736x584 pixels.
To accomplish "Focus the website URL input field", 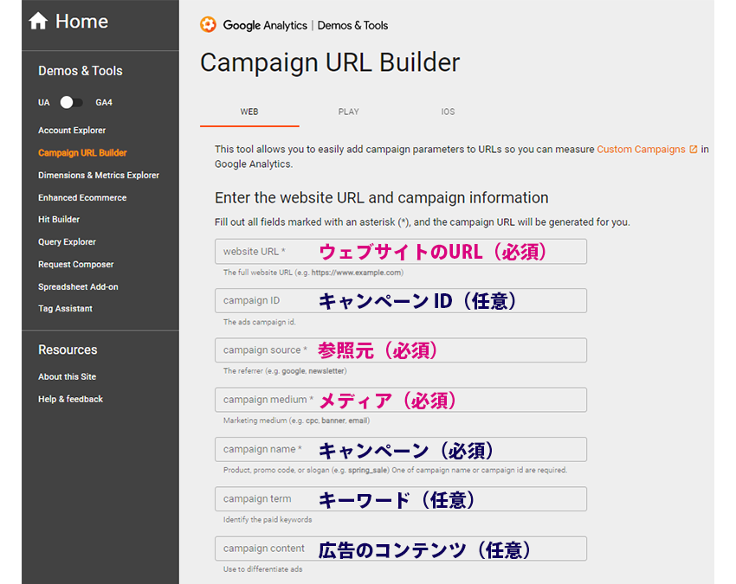I will point(401,252).
